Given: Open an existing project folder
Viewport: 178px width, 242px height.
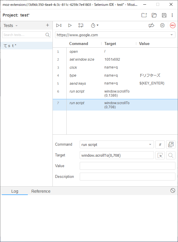Looking at the screenshot, I should tap(154, 15).
